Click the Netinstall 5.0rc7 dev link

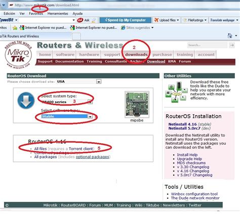(x=184, y=129)
